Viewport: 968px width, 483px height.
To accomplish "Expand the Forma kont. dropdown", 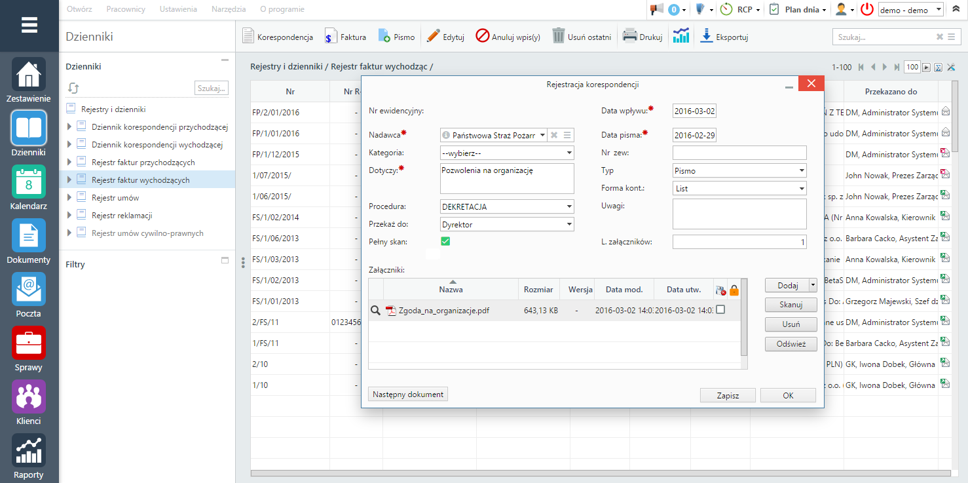I will click(x=739, y=188).
